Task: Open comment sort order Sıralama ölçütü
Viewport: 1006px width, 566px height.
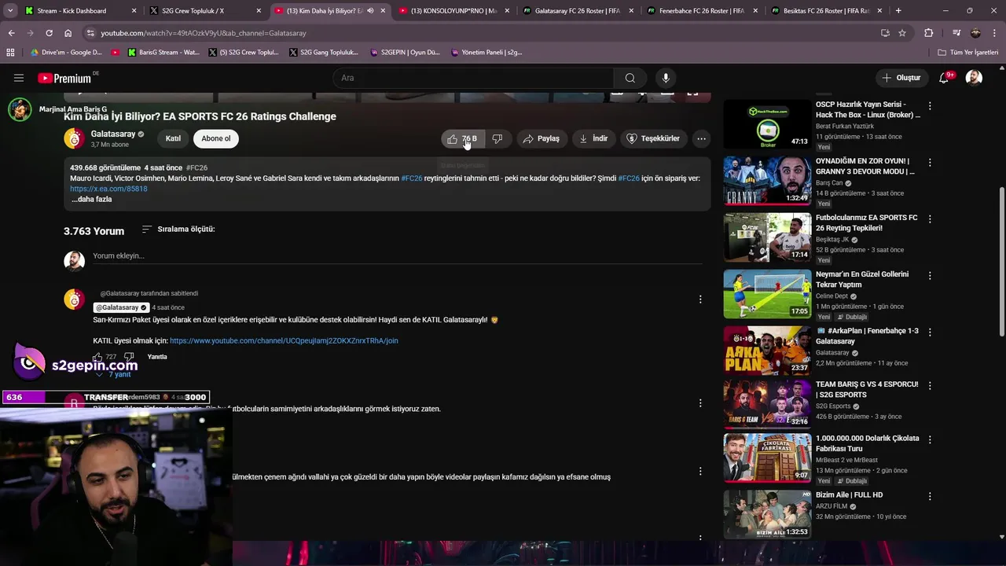Action: 178,230
